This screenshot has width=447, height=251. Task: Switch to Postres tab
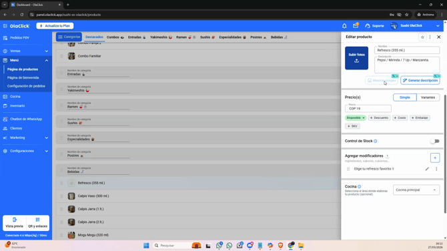(258, 37)
